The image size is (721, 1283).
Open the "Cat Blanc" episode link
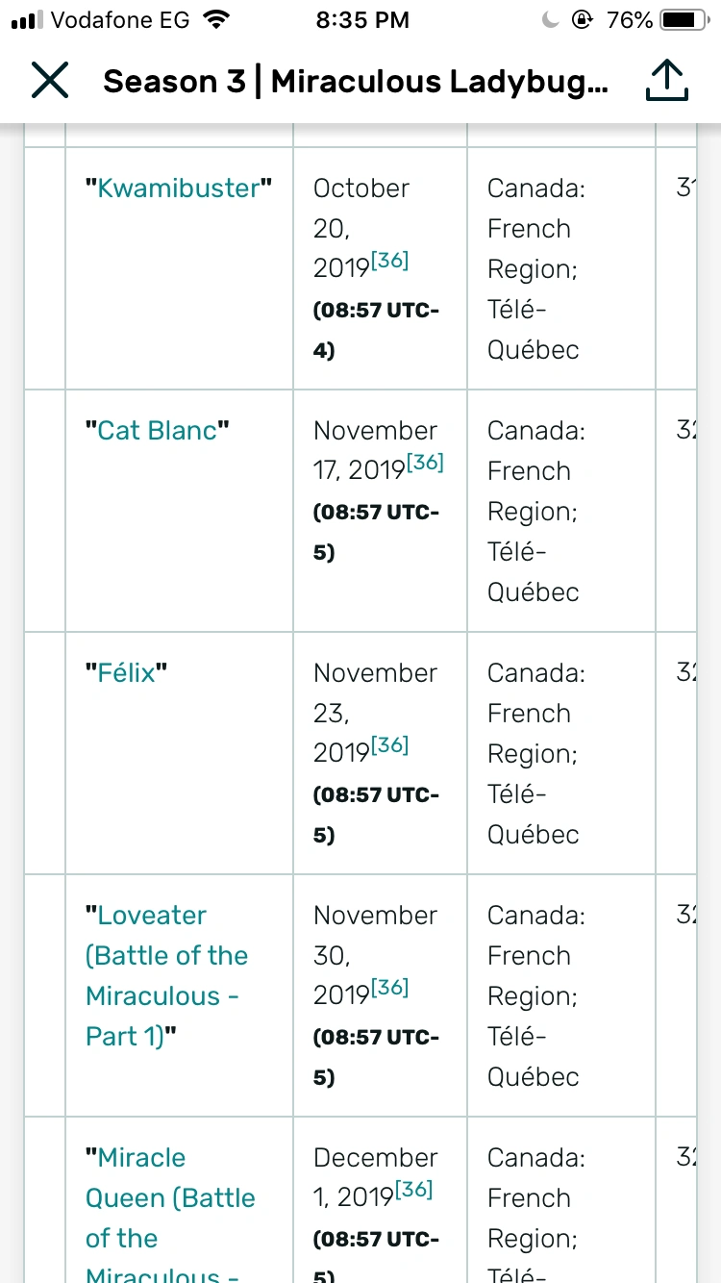tap(158, 431)
